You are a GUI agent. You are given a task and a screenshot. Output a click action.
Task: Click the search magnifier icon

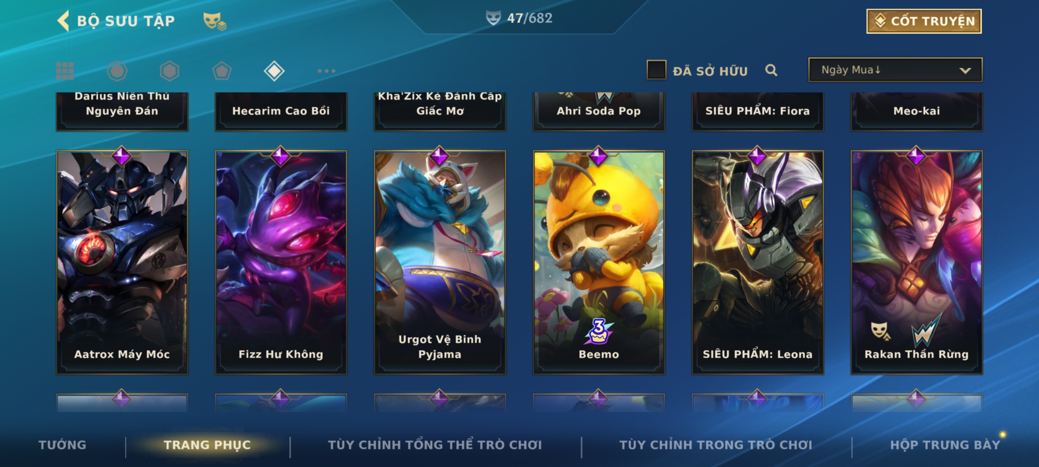[771, 70]
